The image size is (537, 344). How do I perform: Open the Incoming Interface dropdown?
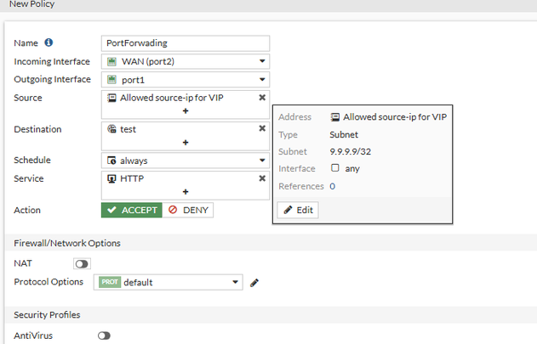click(x=185, y=61)
